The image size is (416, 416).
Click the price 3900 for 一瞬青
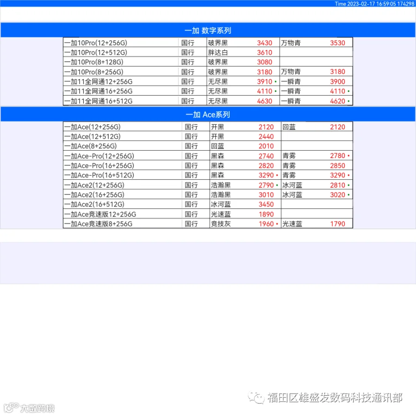pyautogui.click(x=337, y=81)
